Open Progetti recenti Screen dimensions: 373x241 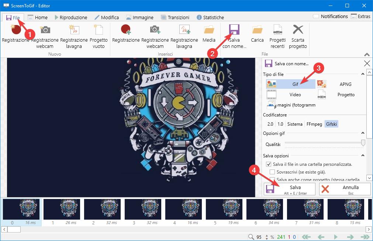(277, 36)
